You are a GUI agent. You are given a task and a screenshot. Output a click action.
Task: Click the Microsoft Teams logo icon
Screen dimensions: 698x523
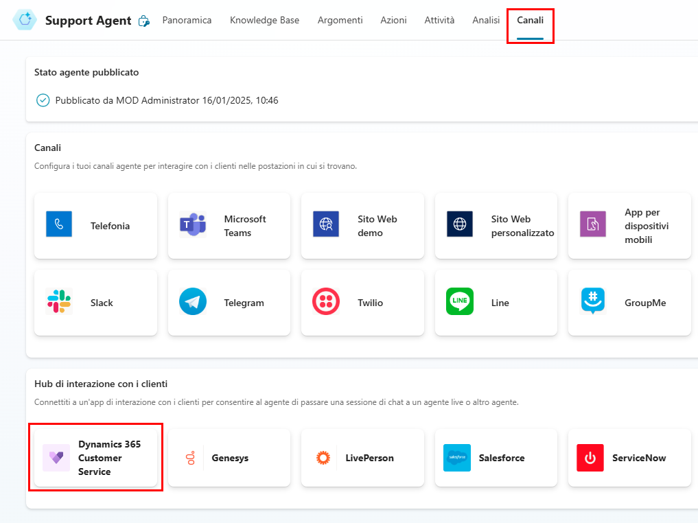(193, 224)
